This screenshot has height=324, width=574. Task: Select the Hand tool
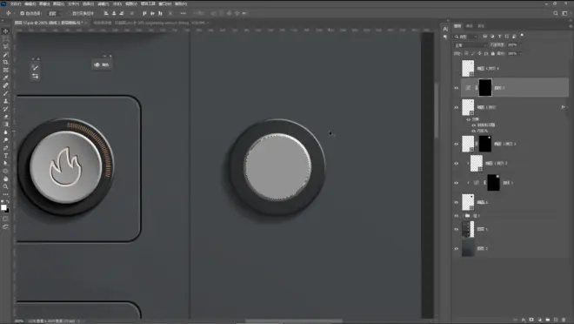5,179
